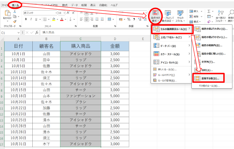Switch to the ホーム ribbon tab
Viewport: 234px width, 149px height.
[x=16, y=5]
